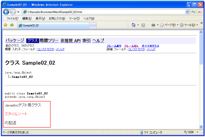Viewport: 205px width, 137px height.
Task: Expand the Print dropdown arrow
Action: (158, 25)
